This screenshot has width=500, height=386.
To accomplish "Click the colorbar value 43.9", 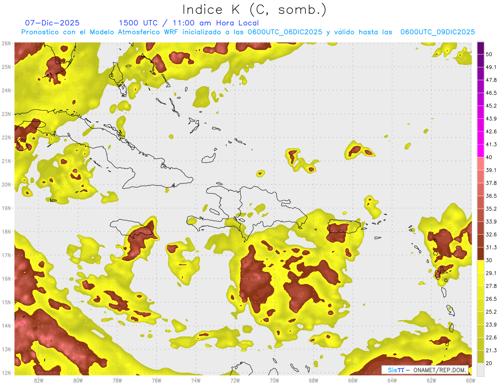I will click(491, 118).
